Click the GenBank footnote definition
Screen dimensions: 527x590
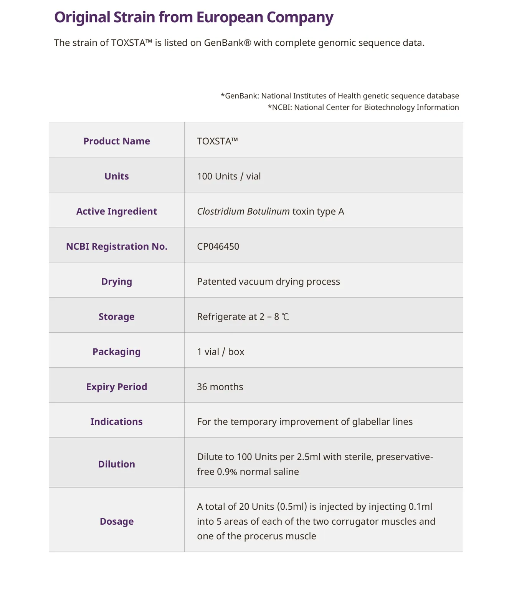click(339, 96)
